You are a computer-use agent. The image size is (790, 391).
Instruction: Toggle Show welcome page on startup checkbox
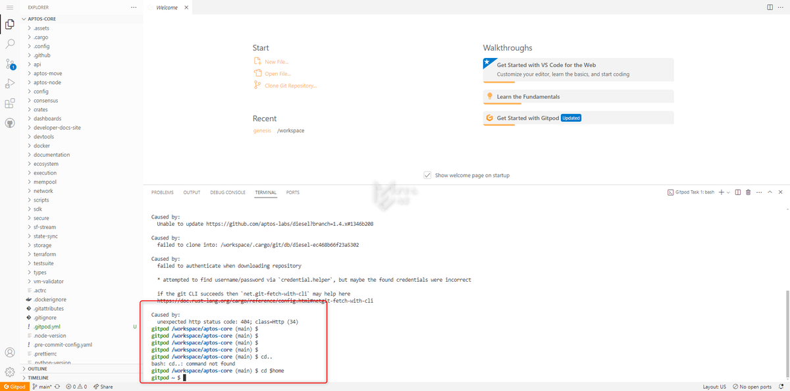tap(427, 175)
